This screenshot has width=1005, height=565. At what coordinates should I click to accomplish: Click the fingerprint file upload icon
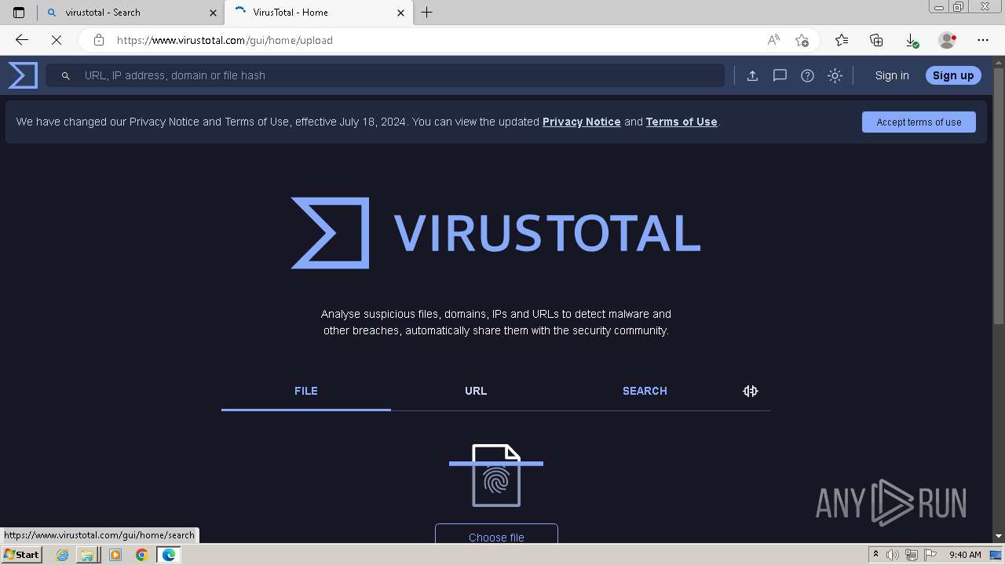click(496, 476)
